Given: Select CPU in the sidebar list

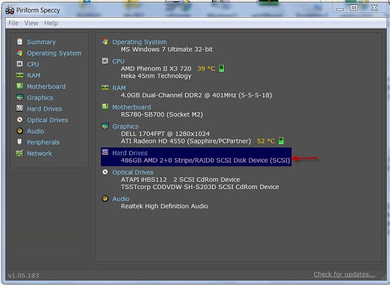Looking at the screenshot, I should pos(33,64).
